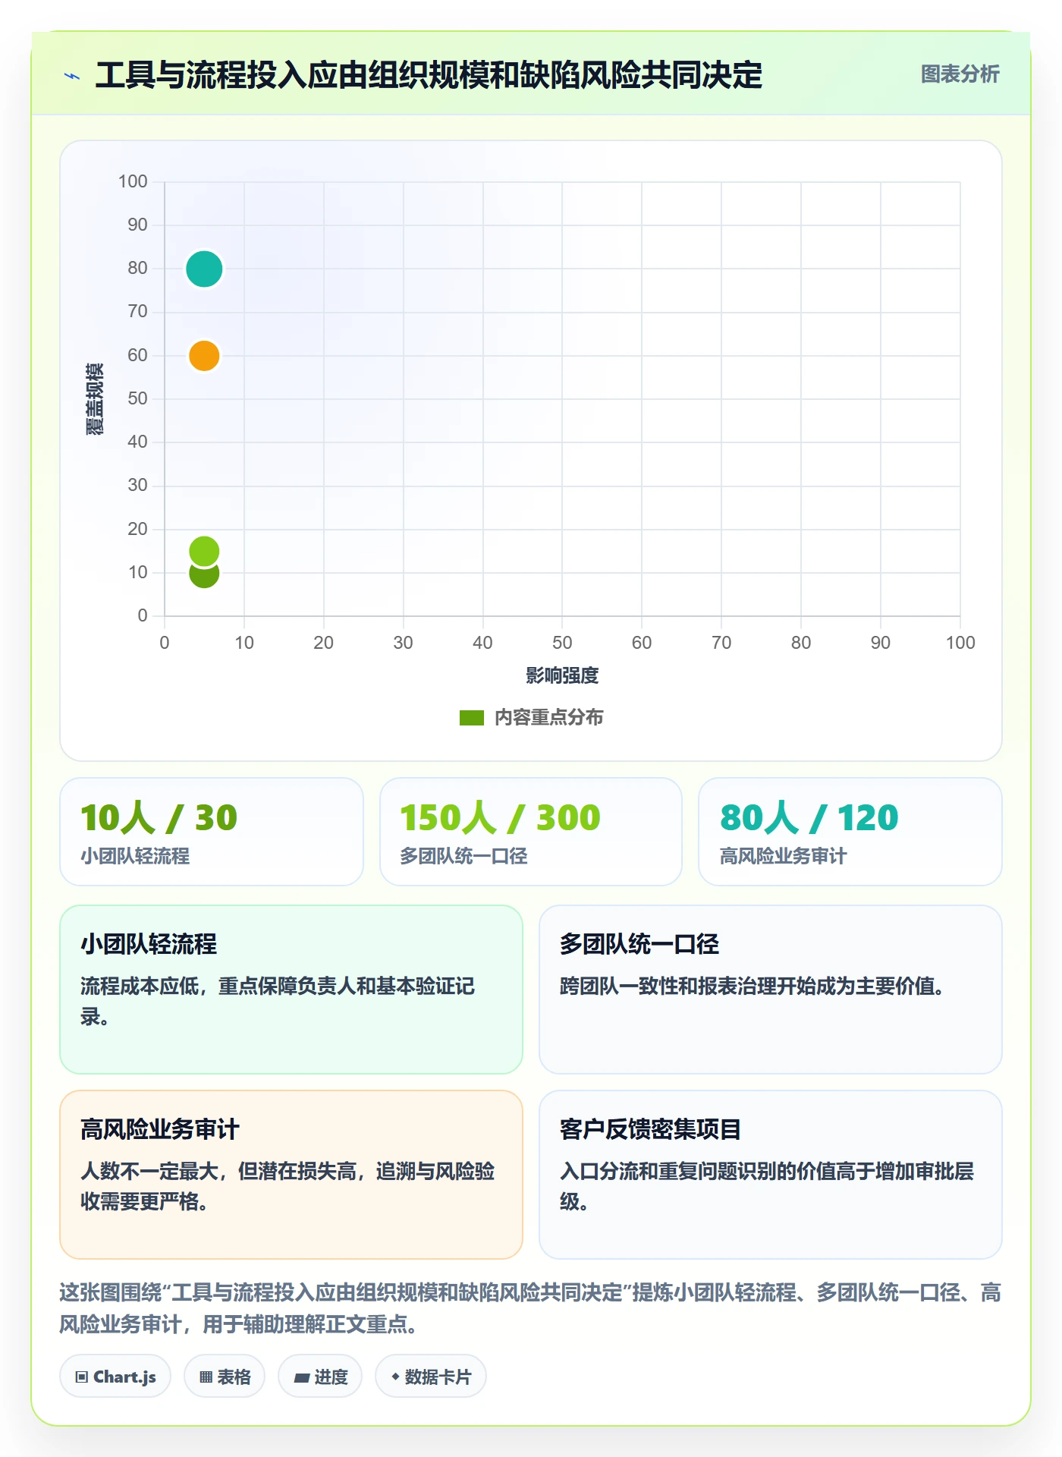Click the light green data point near 15
Screen dimensions: 1062x1457
tap(204, 551)
